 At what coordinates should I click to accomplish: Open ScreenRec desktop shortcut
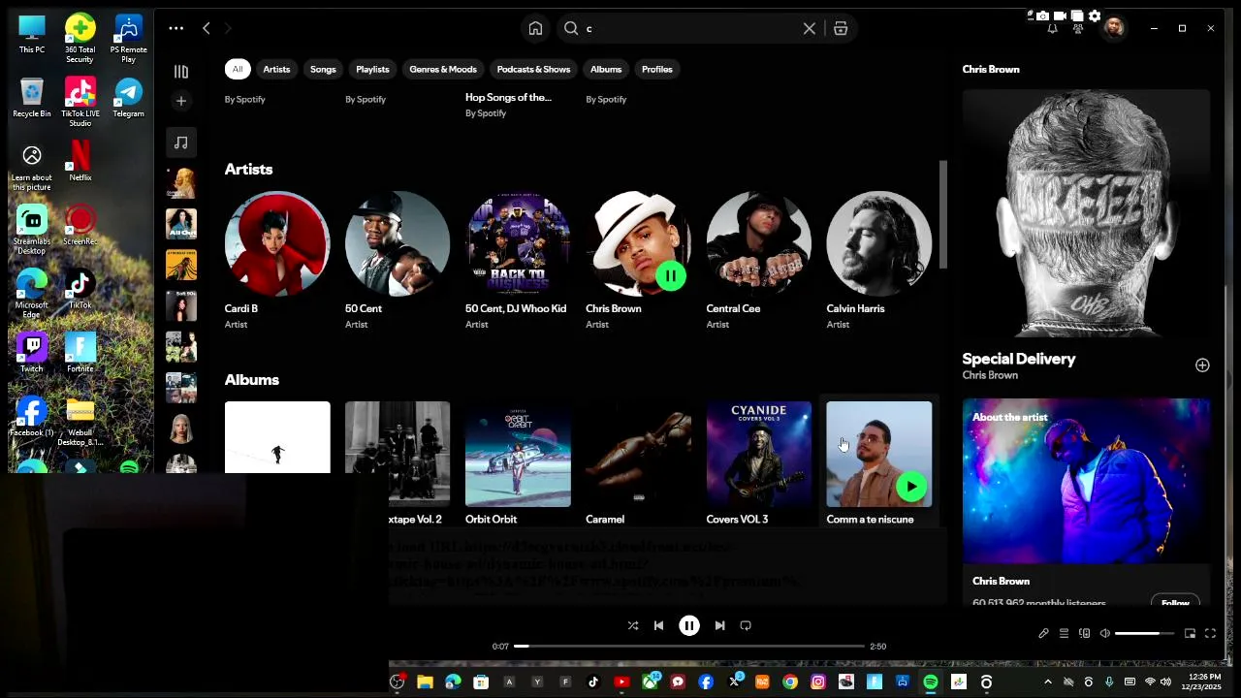click(x=80, y=225)
